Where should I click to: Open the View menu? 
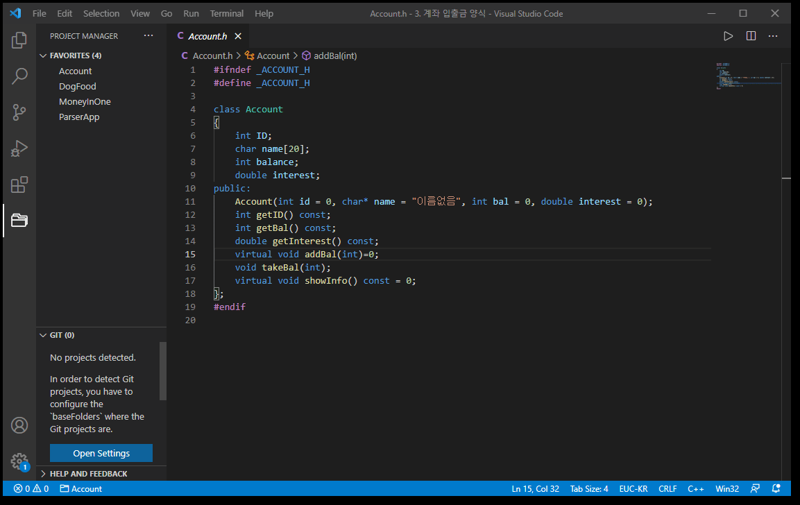[139, 14]
